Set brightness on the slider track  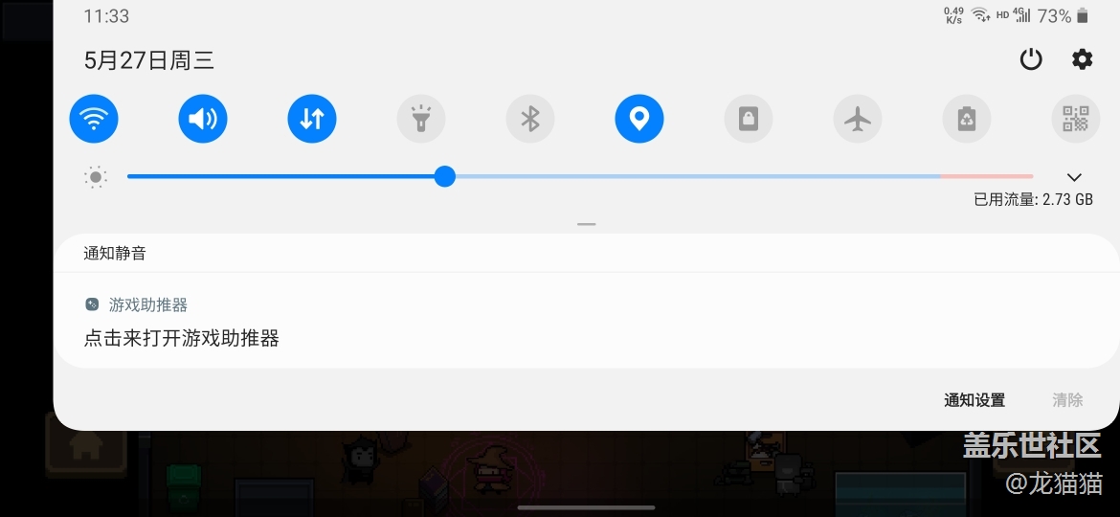[x=580, y=176]
